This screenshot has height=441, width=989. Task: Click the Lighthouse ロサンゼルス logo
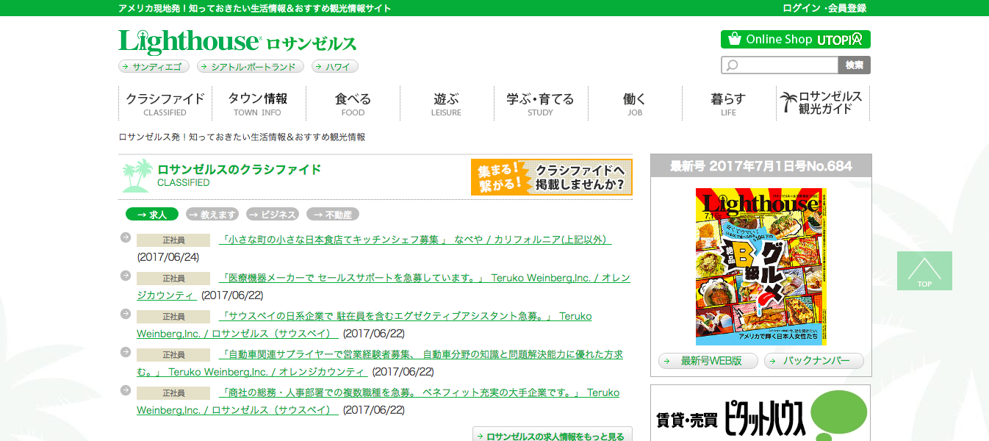(237, 43)
